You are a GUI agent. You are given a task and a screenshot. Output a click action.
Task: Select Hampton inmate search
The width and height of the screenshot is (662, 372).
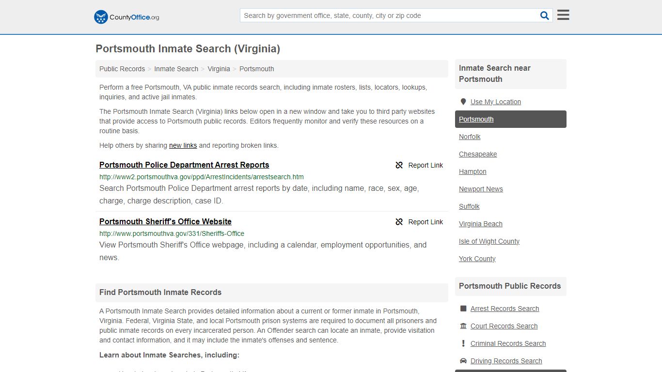click(473, 171)
